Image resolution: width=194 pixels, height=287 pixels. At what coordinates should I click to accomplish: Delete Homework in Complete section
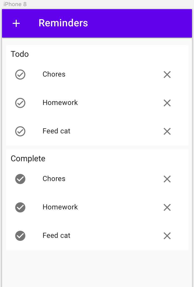(x=167, y=207)
